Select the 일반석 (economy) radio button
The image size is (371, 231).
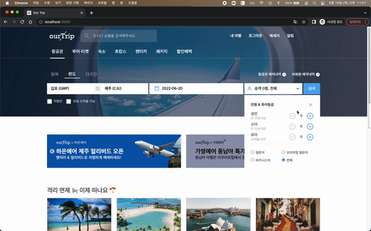252,152
